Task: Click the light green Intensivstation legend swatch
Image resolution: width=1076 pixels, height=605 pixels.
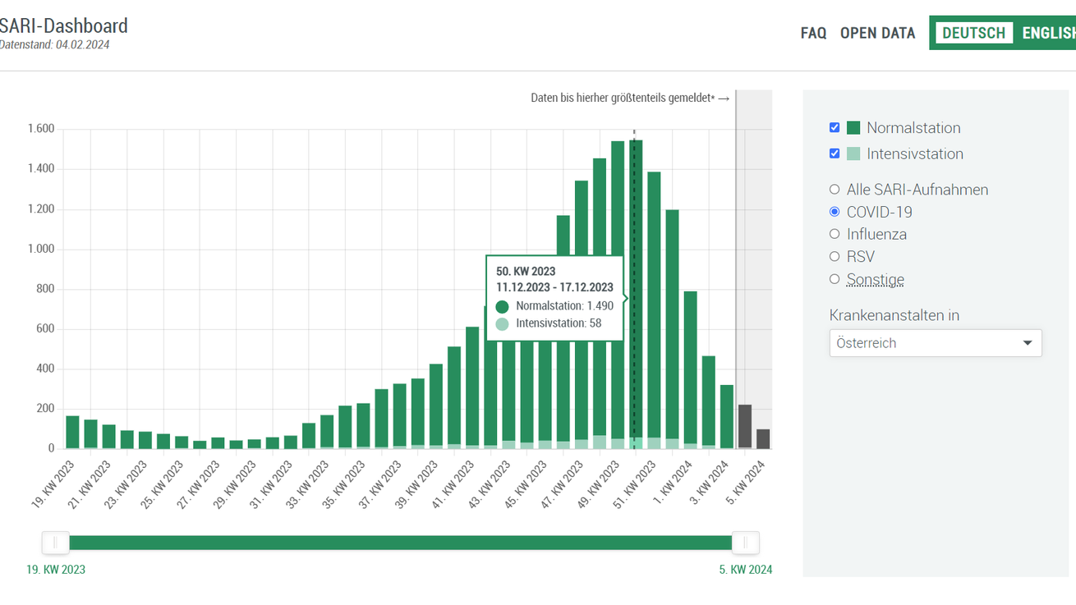Action: [853, 154]
